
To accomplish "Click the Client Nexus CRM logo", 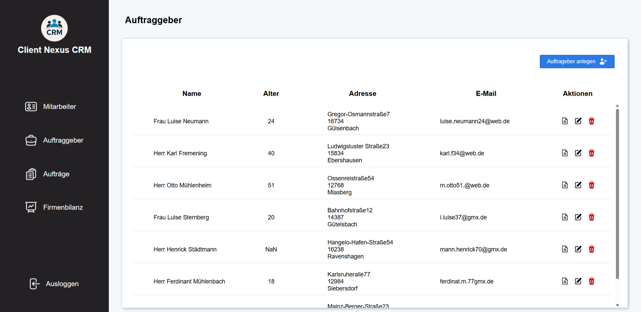I will point(54,28).
